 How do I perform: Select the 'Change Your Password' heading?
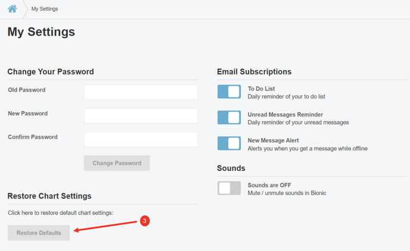pos(51,72)
